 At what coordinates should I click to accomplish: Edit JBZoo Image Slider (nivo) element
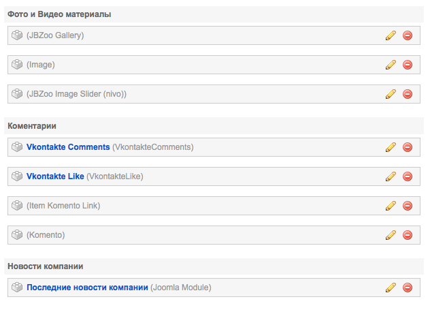tap(391, 94)
